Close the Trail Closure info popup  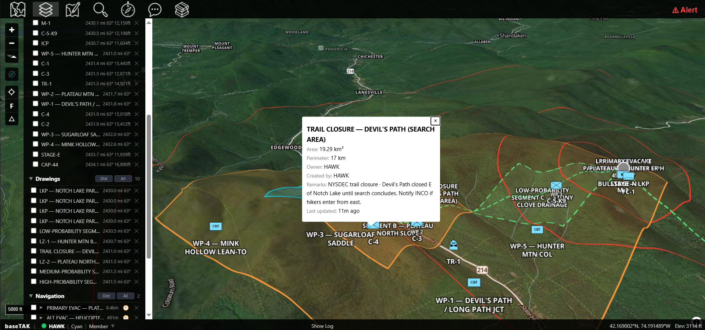[x=435, y=121]
